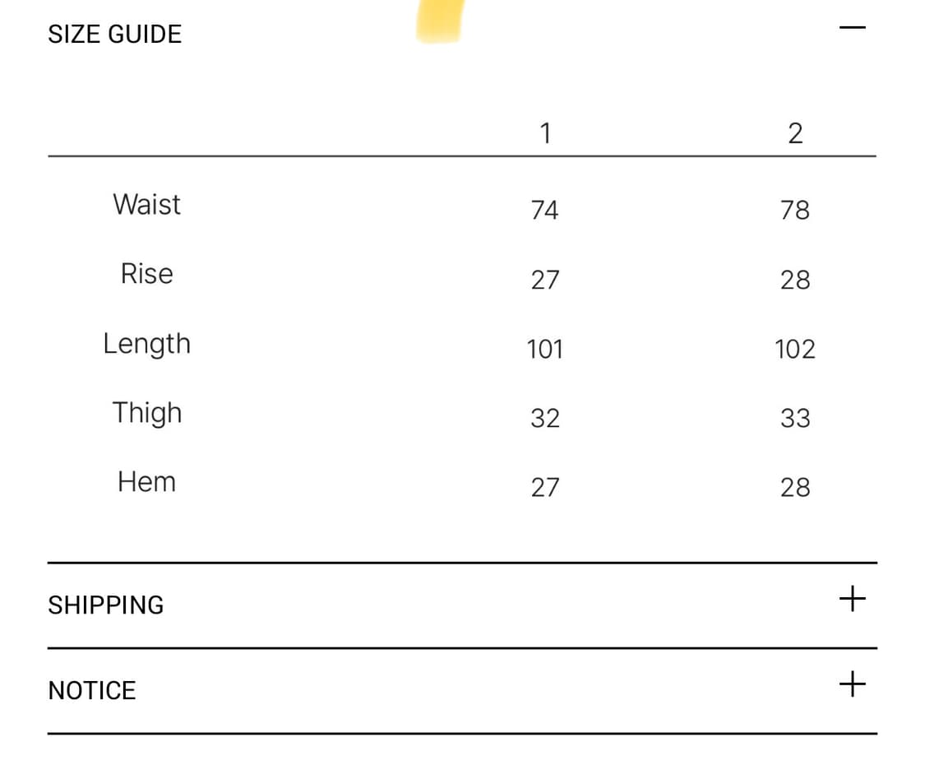Click the Rise row label

146,274
